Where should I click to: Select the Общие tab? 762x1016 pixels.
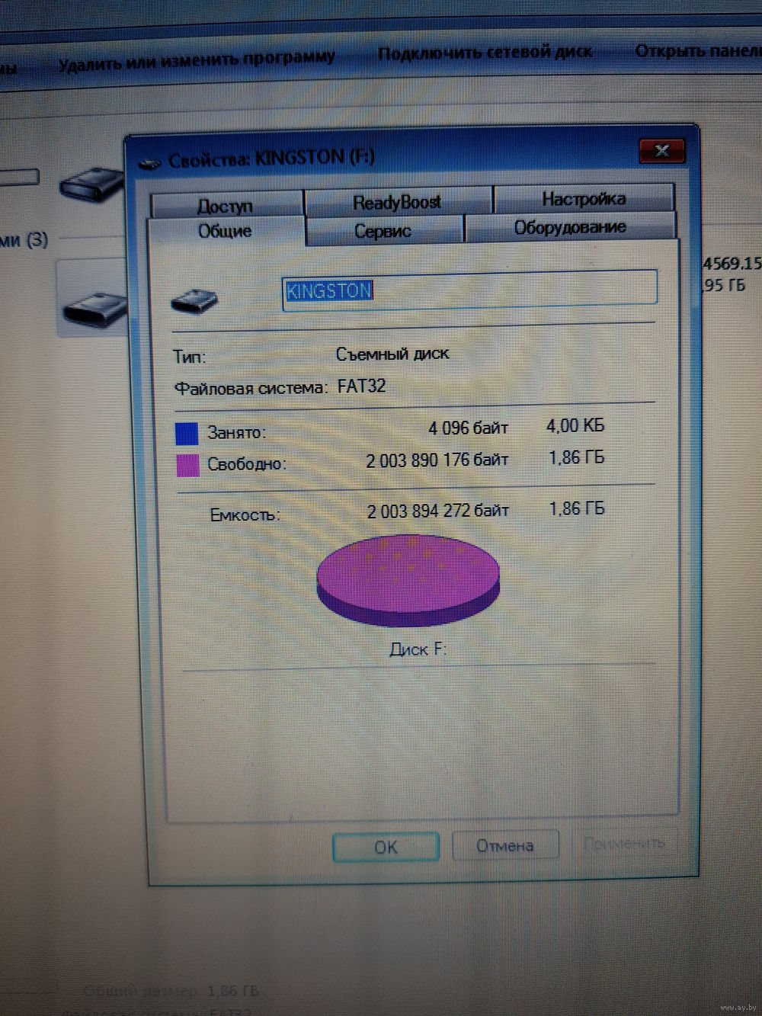click(226, 231)
